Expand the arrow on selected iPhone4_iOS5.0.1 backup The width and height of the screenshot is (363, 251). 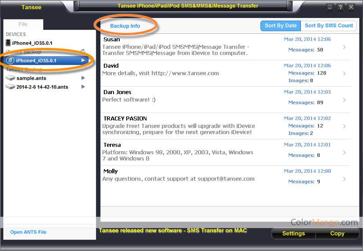(83, 60)
